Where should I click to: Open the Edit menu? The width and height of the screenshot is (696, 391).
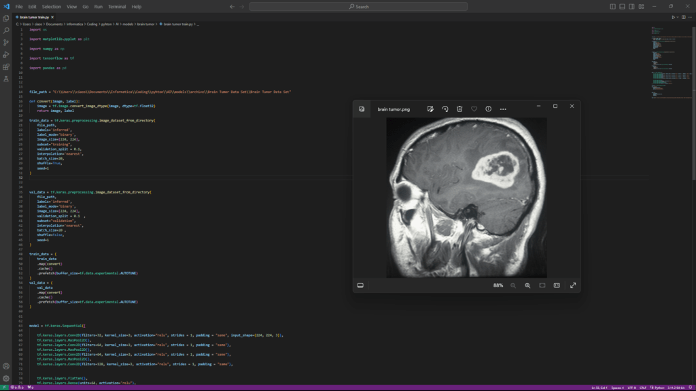coord(32,7)
